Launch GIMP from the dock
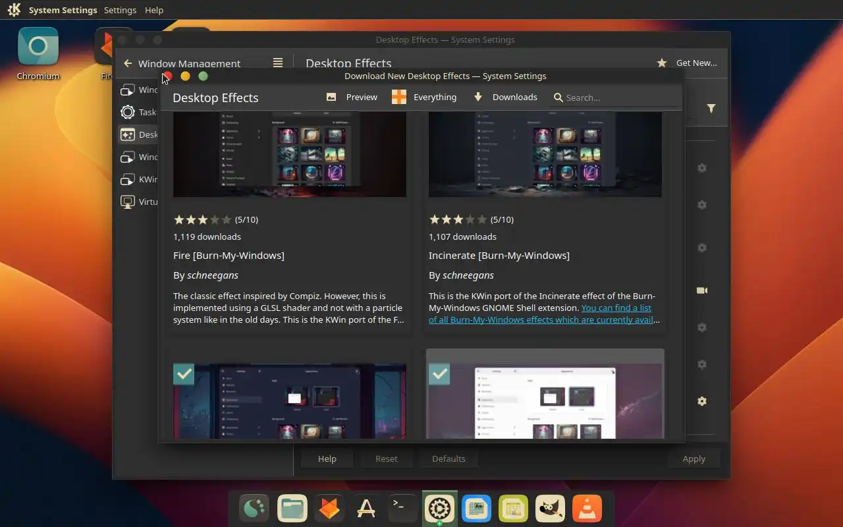Image resolution: width=843 pixels, height=527 pixels. tap(550, 509)
